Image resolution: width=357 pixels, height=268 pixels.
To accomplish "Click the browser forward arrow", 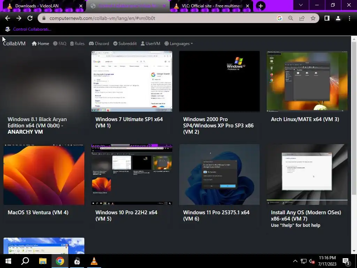I will tap(19, 18).
